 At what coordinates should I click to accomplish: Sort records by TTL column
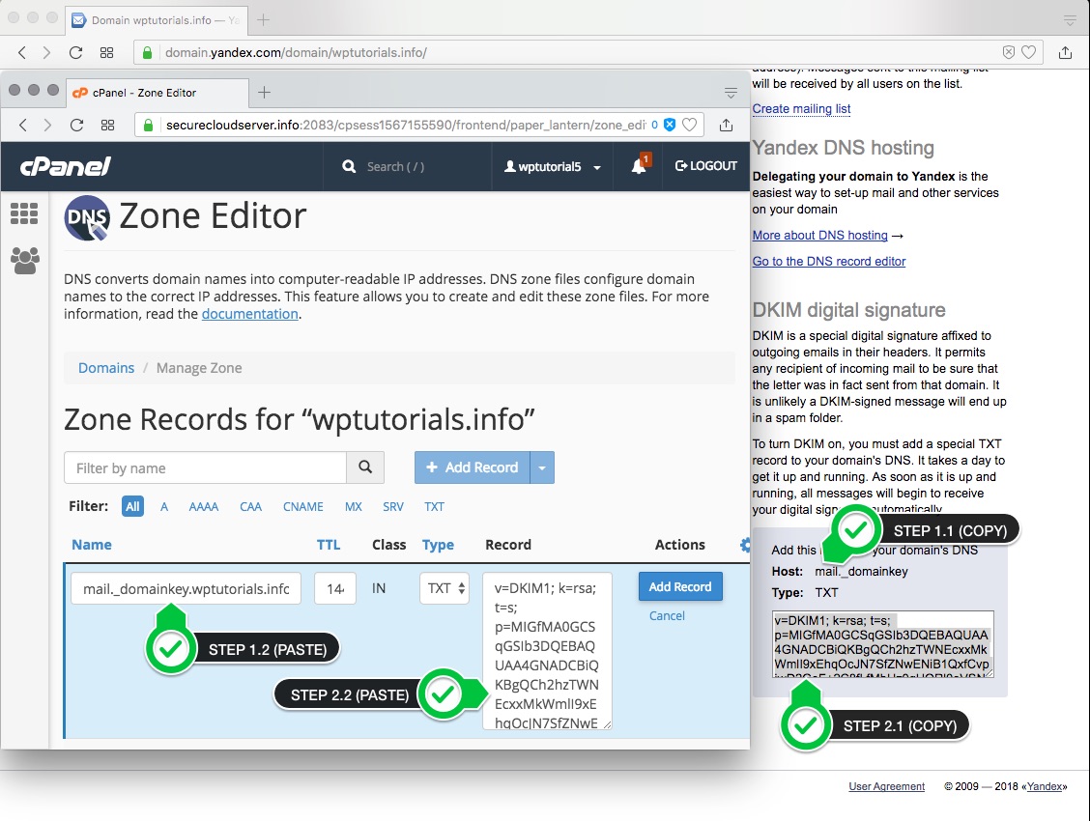click(x=329, y=545)
